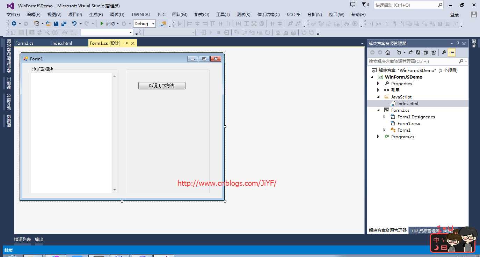Open Start button dropdown arrow

[118, 24]
